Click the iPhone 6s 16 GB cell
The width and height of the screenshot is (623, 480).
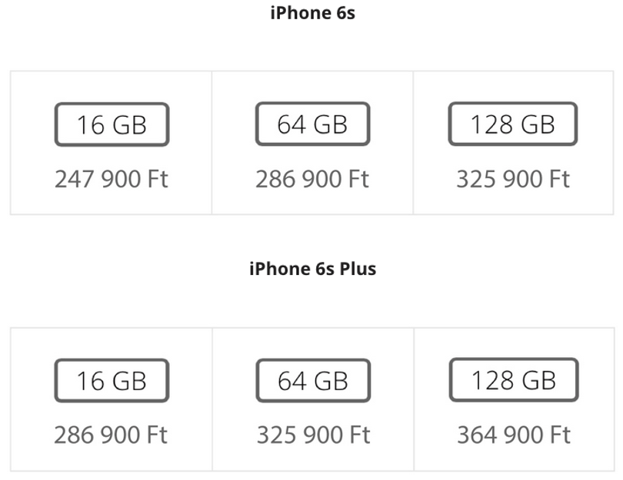click(112, 143)
